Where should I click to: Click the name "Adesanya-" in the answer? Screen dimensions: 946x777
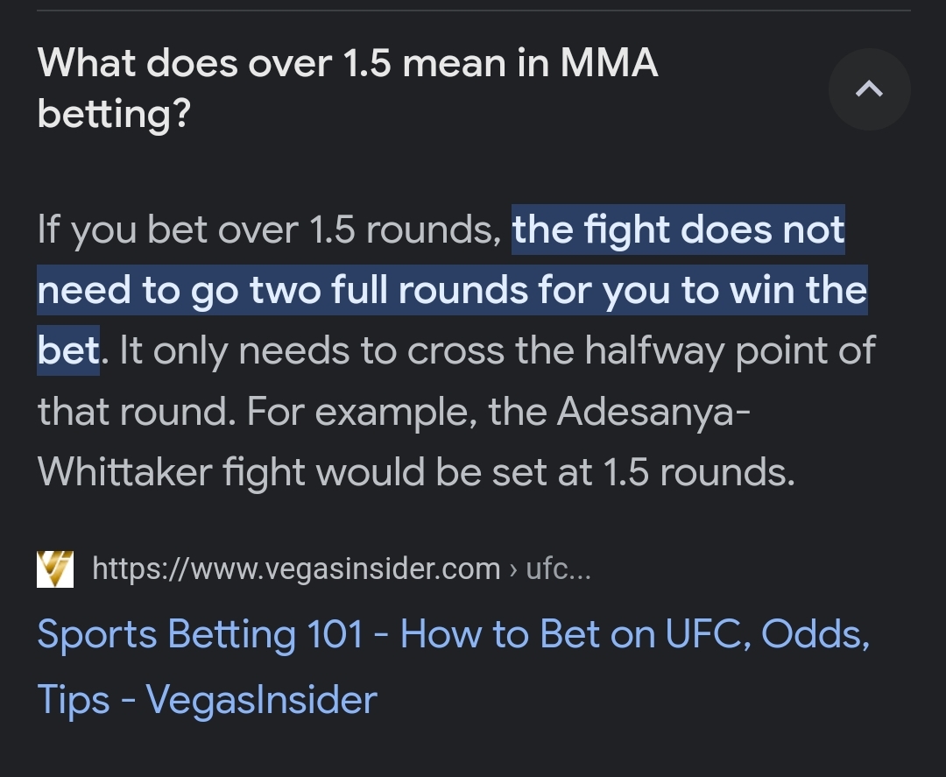[653, 412]
